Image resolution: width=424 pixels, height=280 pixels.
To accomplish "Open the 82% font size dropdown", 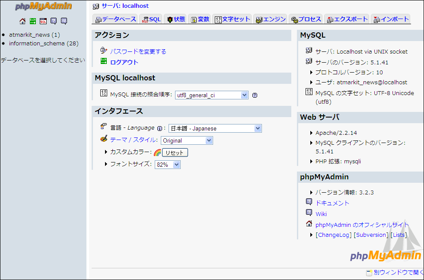I will [x=167, y=165].
